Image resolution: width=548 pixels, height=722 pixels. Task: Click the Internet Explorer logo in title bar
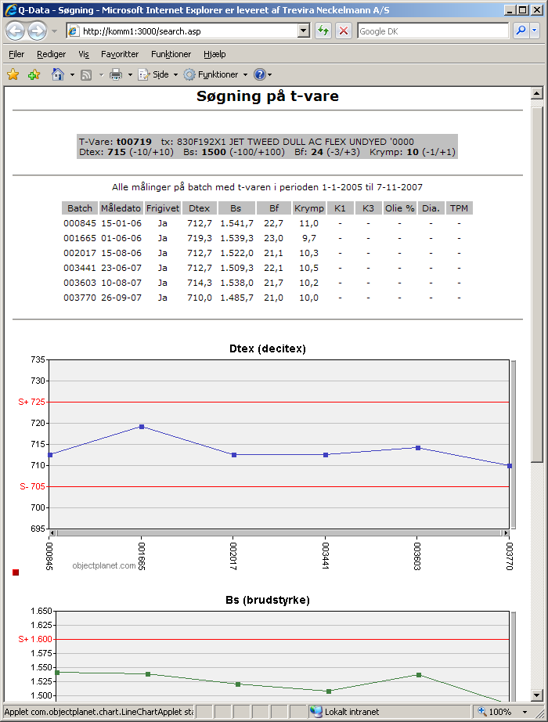(x=10, y=9)
